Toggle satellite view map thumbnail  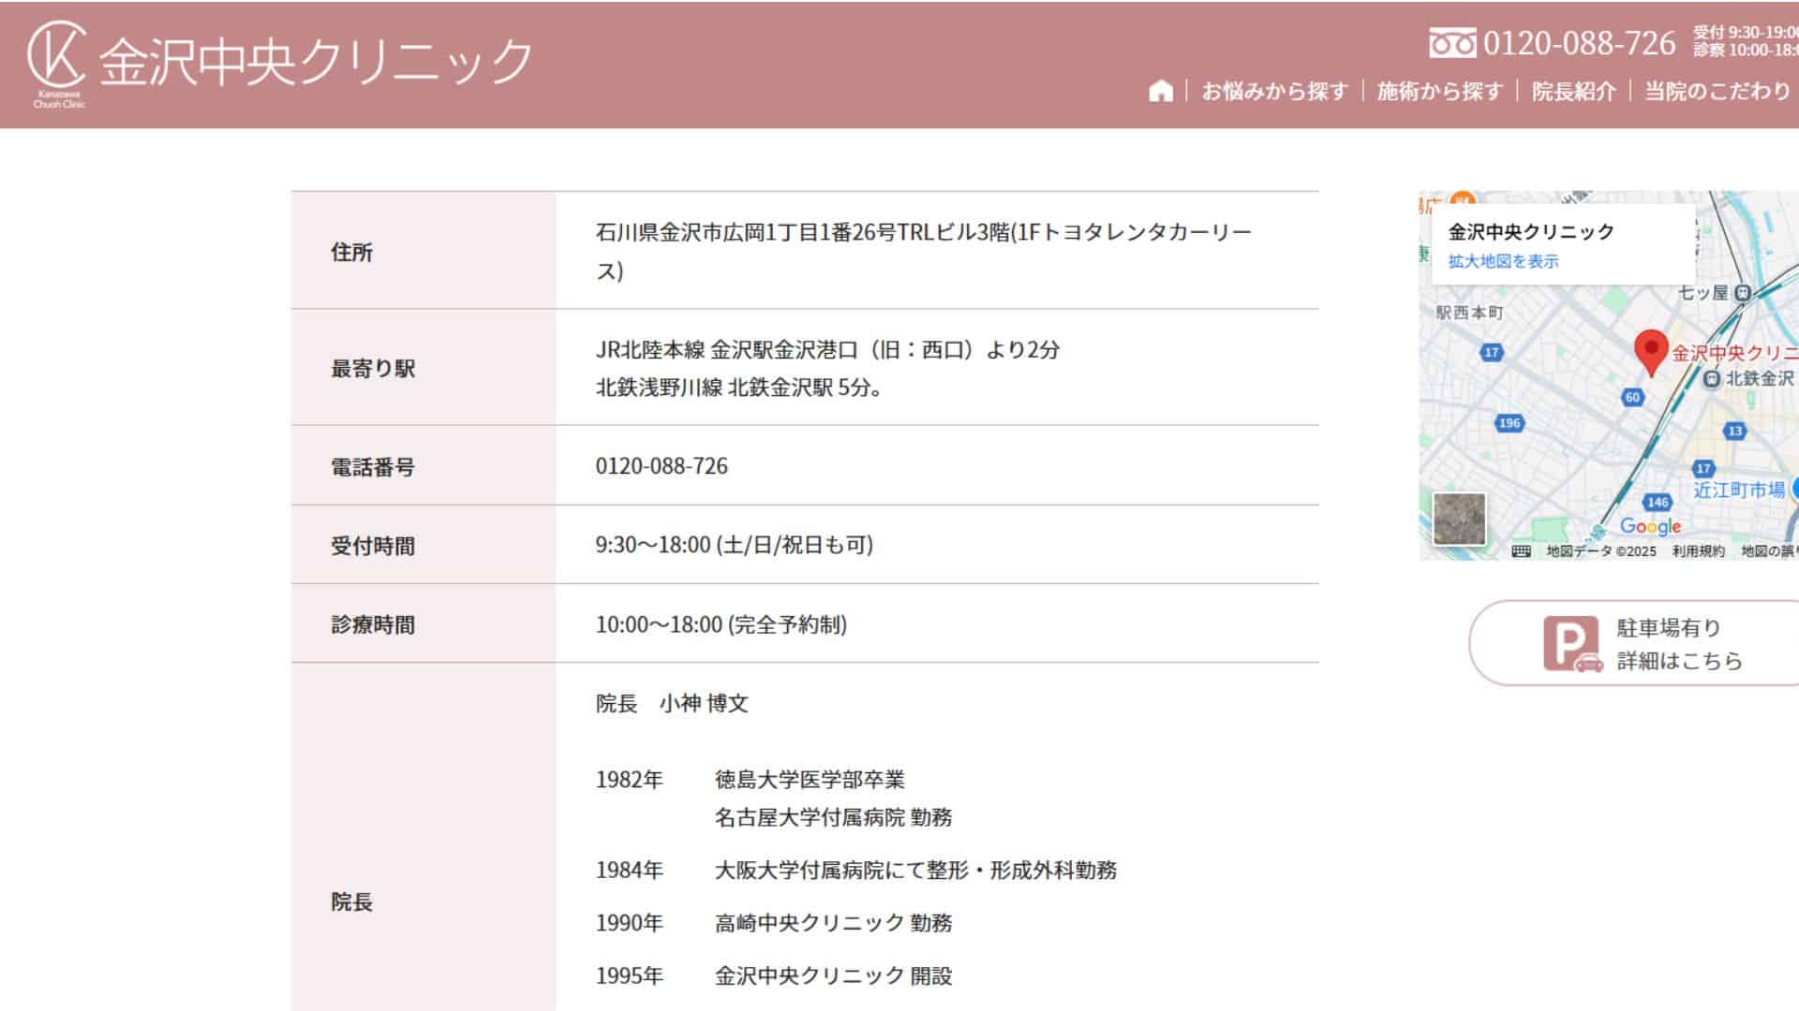tap(1459, 519)
